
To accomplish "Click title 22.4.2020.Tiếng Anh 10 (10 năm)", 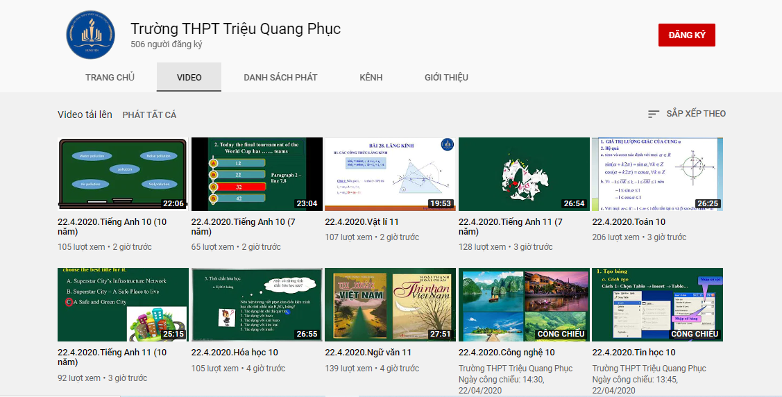I will coord(112,227).
